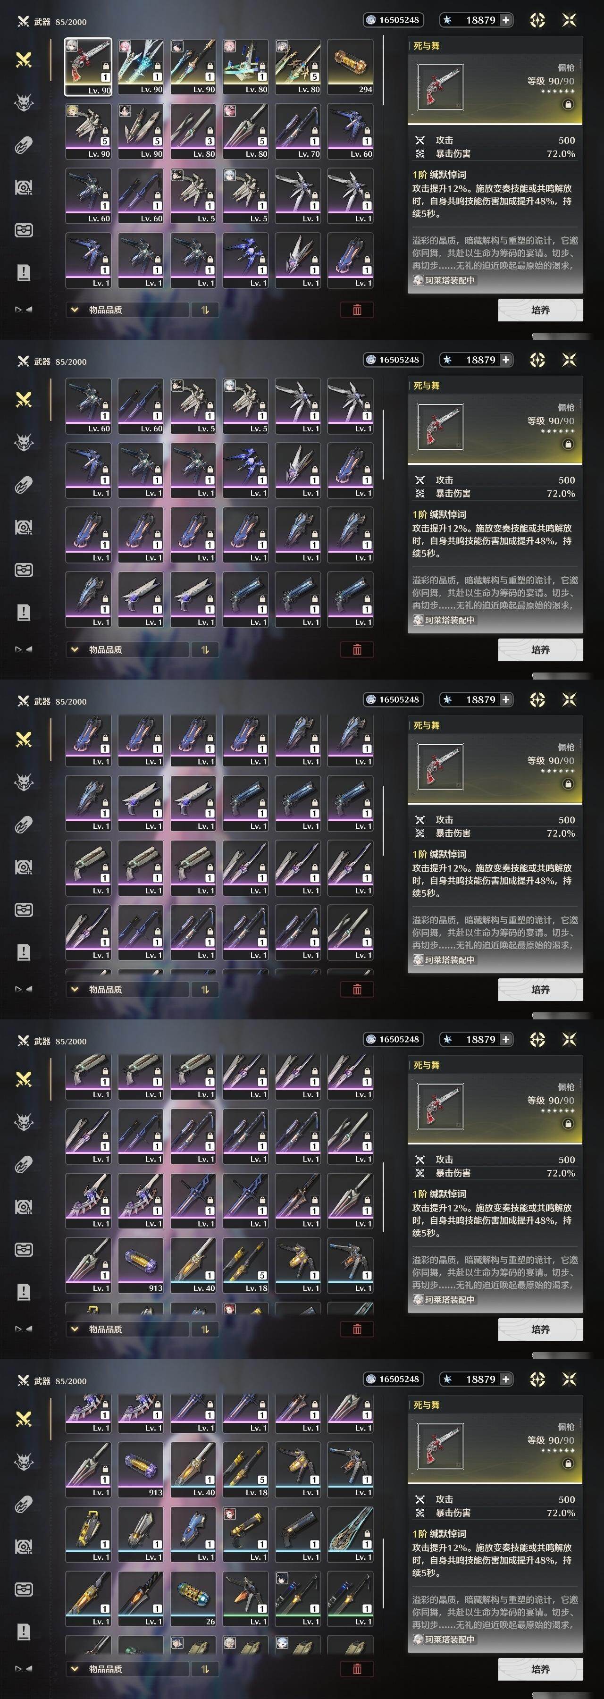Open the pill-shaped materials tab in topmost sidebar
The width and height of the screenshot is (604, 1699).
click(x=24, y=145)
